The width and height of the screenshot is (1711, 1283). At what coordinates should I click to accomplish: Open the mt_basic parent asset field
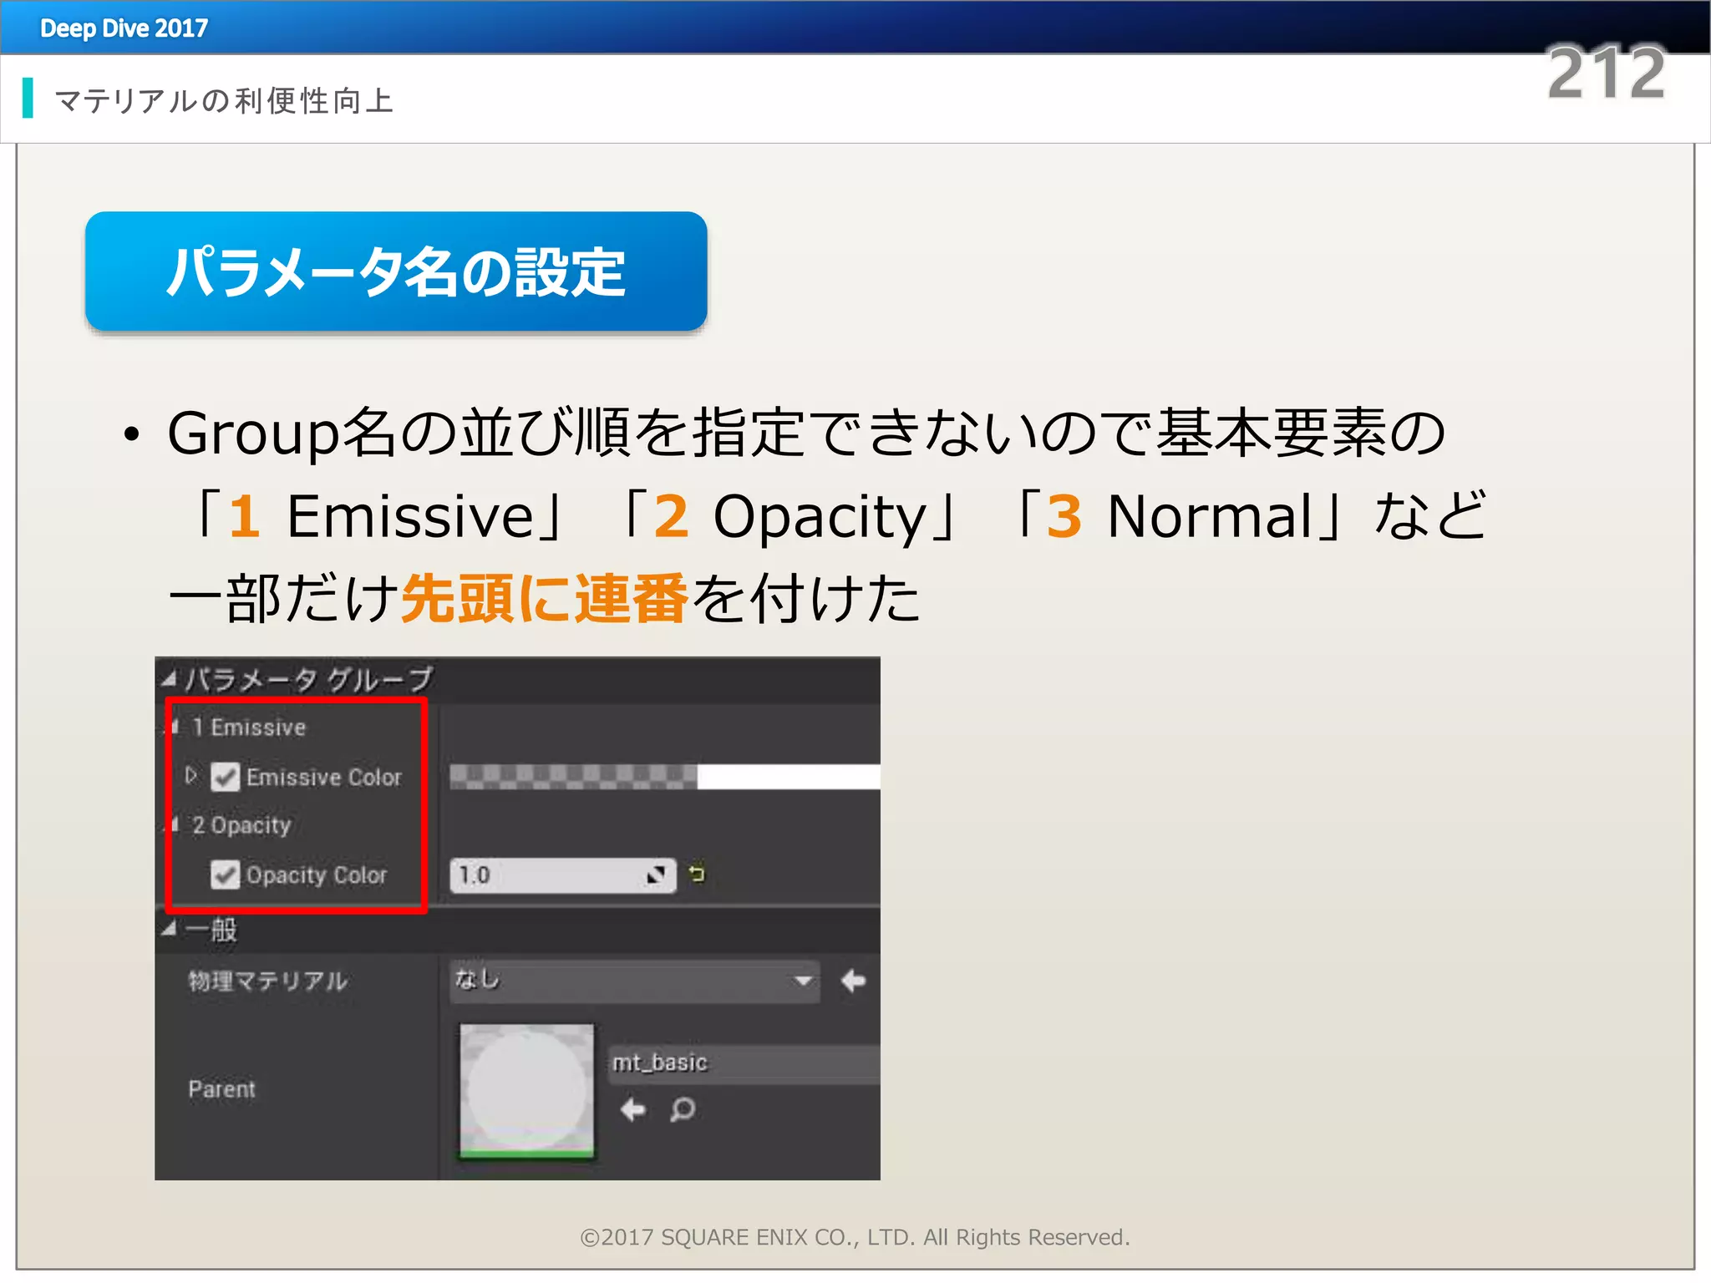pyautogui.click(x=744, y=1063)
